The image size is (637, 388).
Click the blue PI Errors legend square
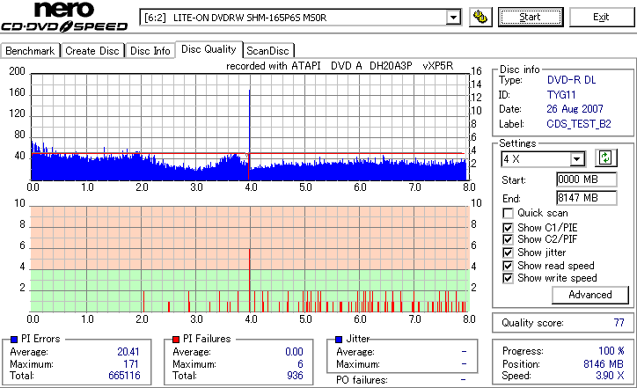14,340
